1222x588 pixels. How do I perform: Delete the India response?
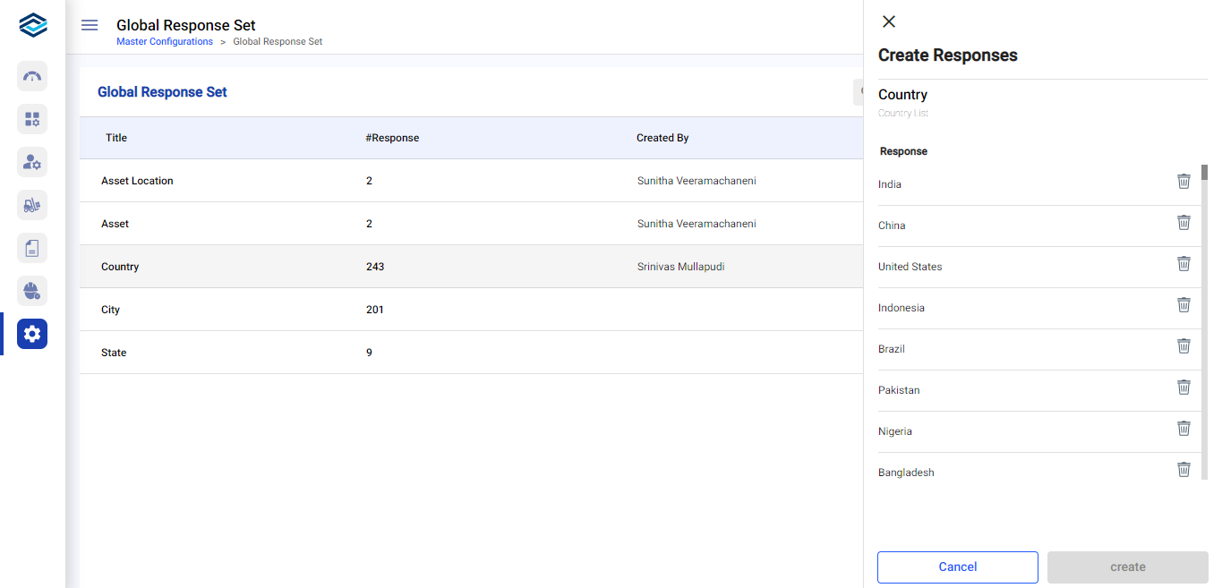1184,182
